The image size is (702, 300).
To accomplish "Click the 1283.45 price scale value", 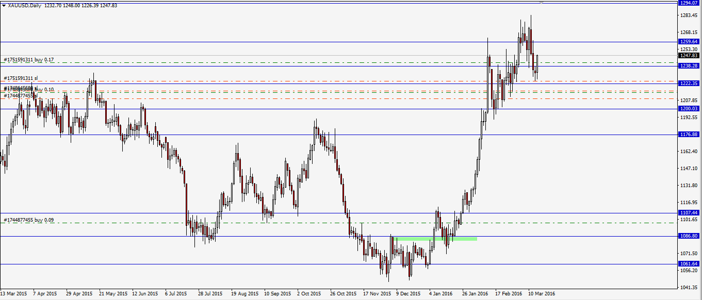I will [x=689, y=15].
